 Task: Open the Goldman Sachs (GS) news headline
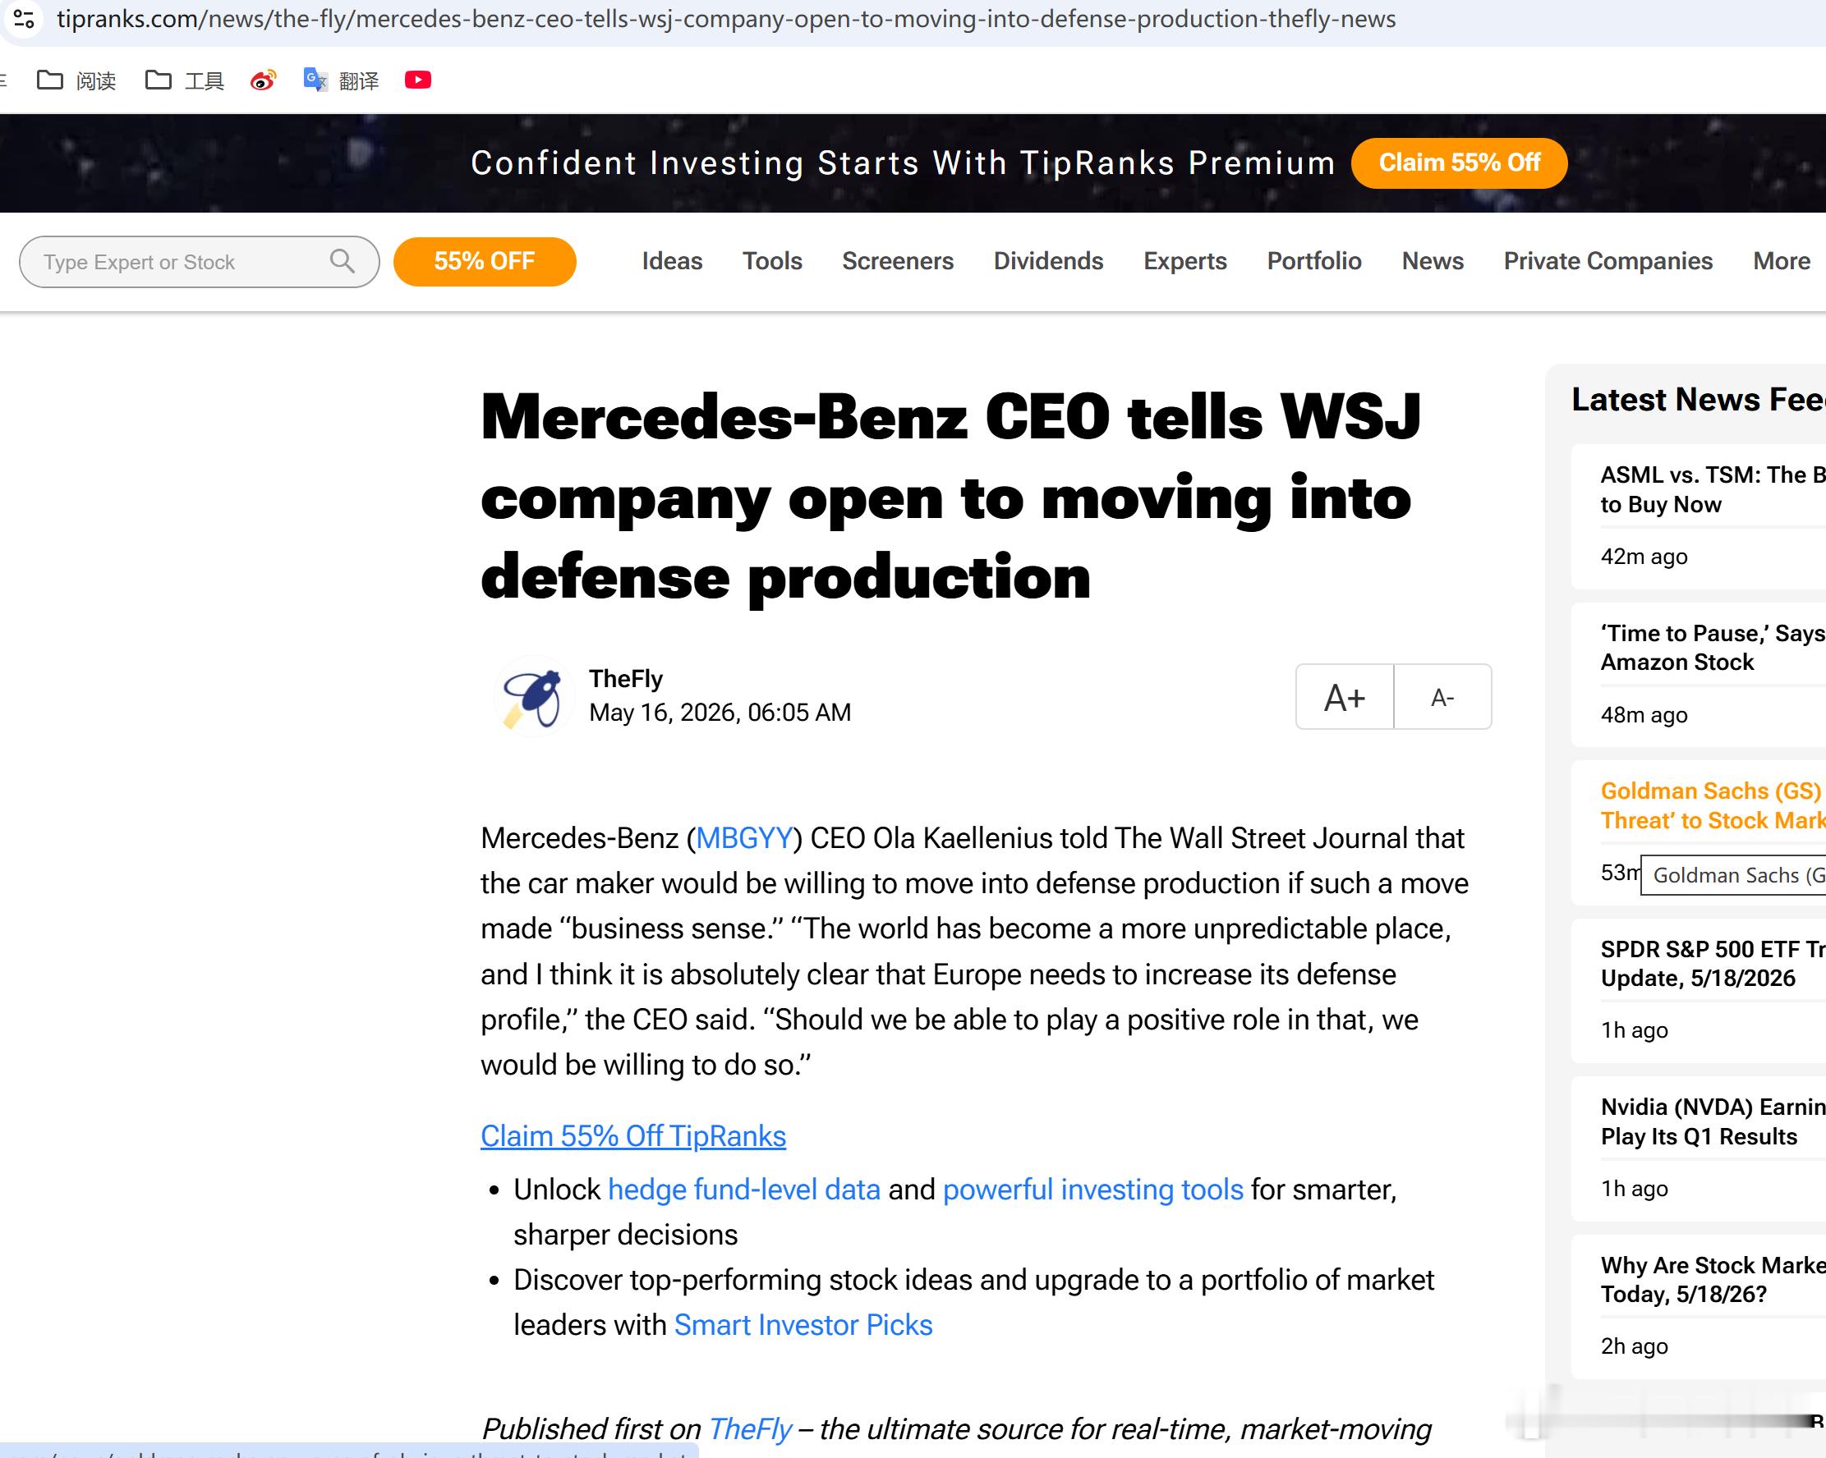[x=1713, y=805]
